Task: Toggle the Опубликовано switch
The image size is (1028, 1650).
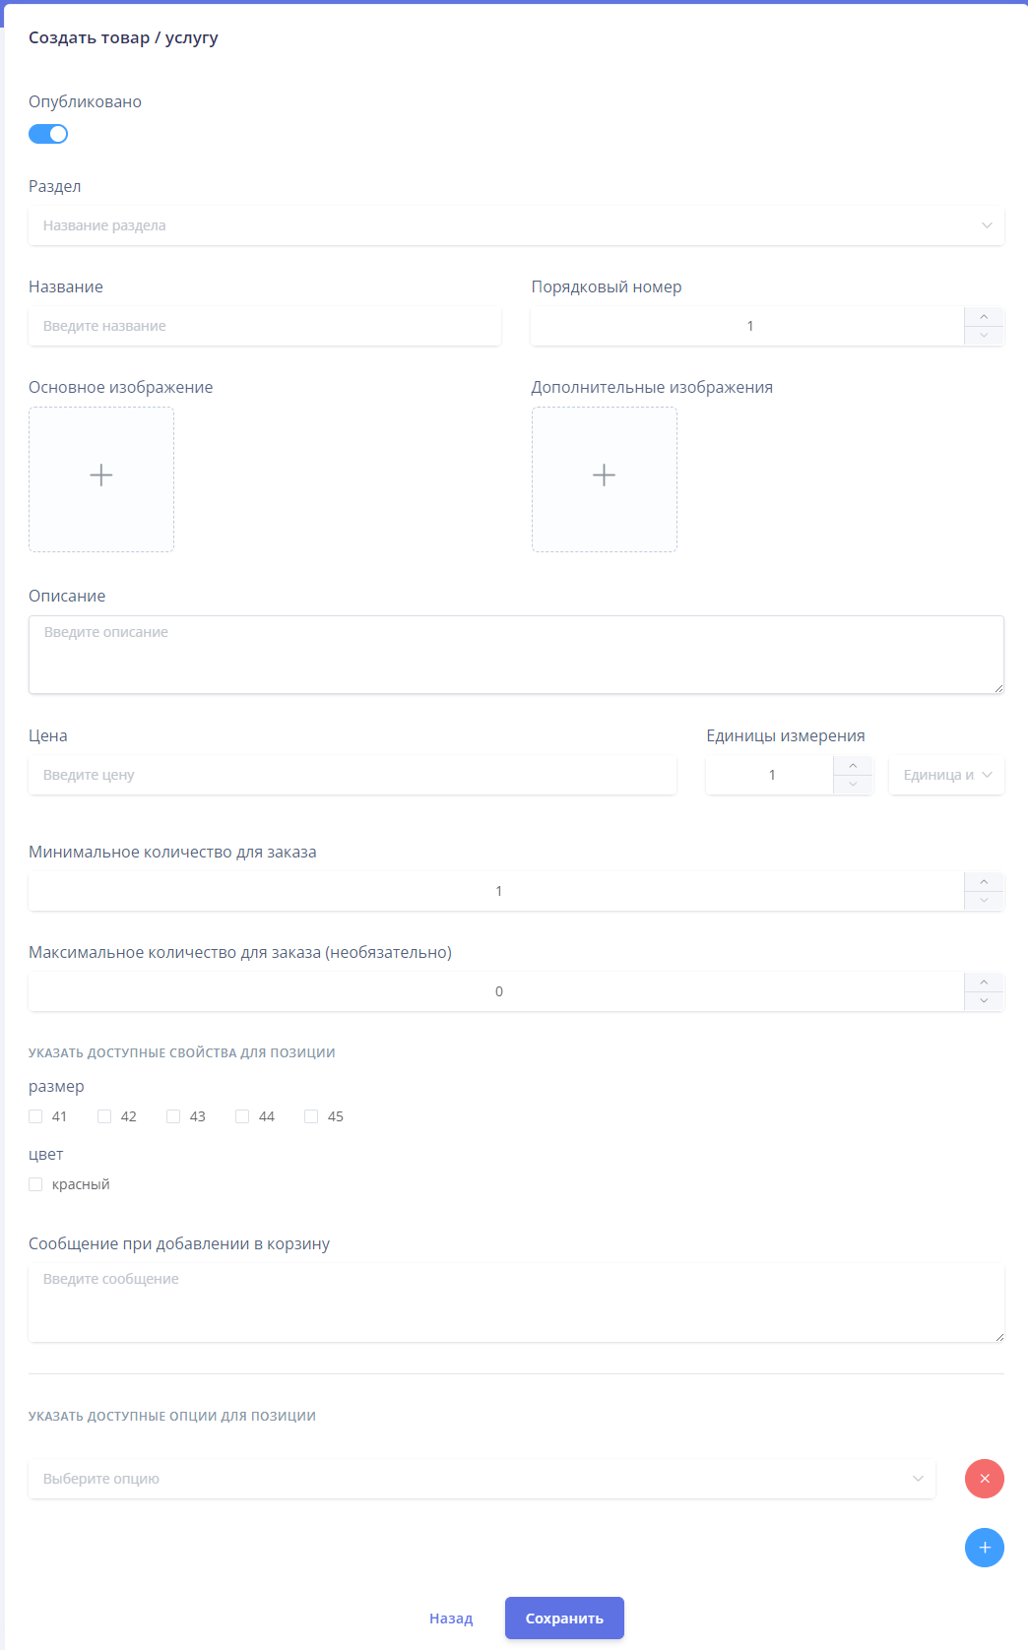Action: [x=48, y=134]
